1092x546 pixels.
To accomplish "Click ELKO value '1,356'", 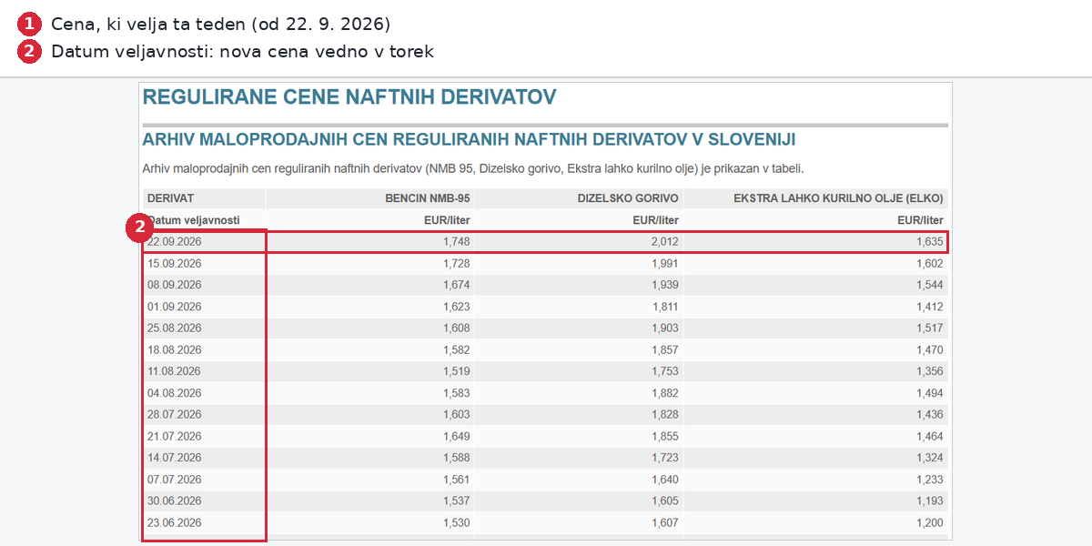I will click(930, 371).
